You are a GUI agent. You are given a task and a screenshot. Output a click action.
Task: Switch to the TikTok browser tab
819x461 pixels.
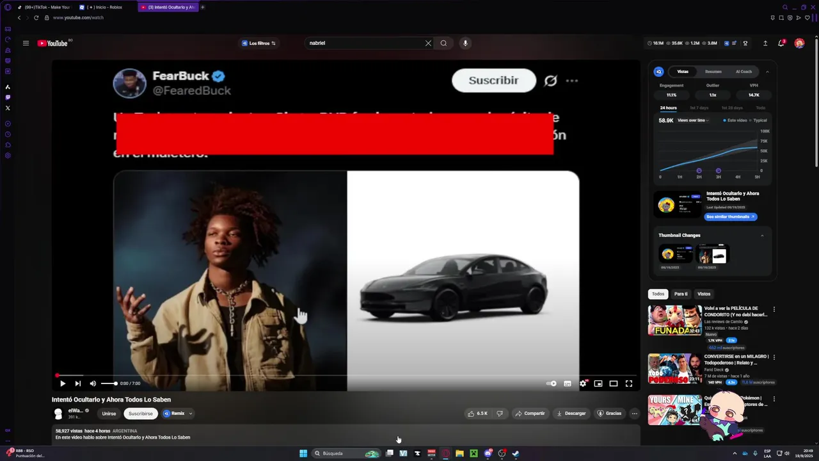tap(44, 7)
